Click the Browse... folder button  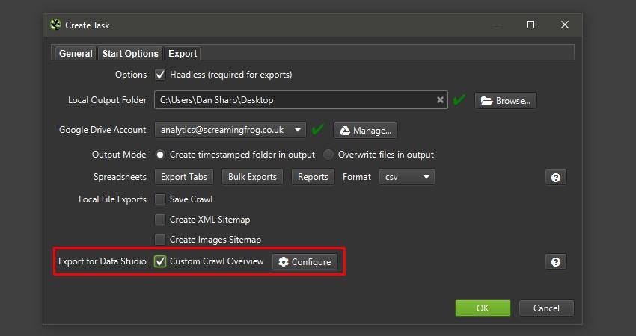505,100
